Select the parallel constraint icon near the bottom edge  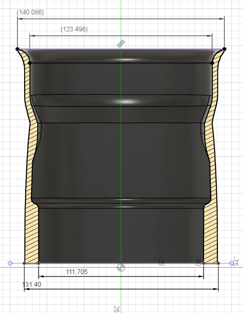tap(121, 258)
